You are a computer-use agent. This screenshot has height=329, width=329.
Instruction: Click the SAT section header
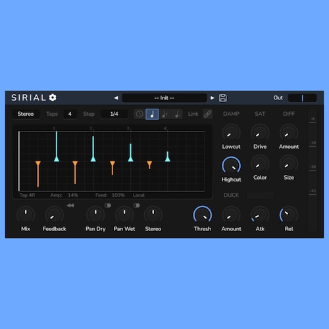coord(260,114)
